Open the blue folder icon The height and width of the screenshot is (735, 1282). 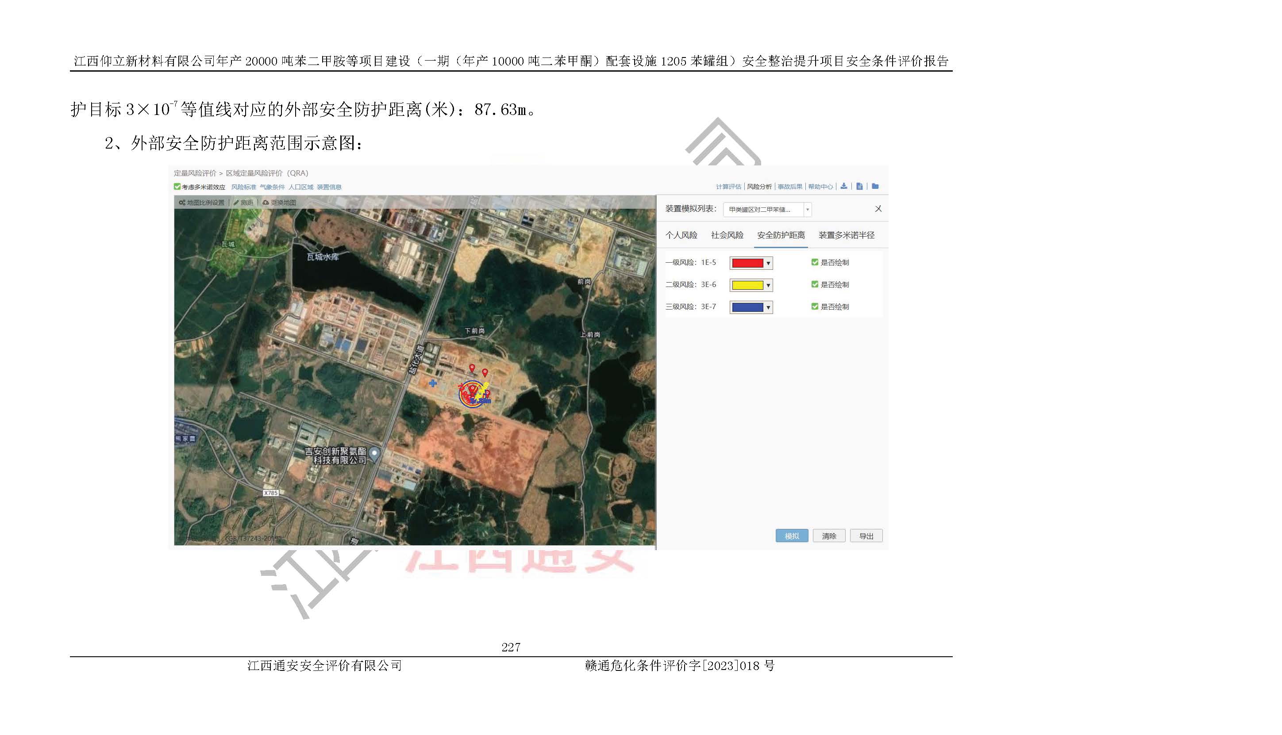(875, 186)
